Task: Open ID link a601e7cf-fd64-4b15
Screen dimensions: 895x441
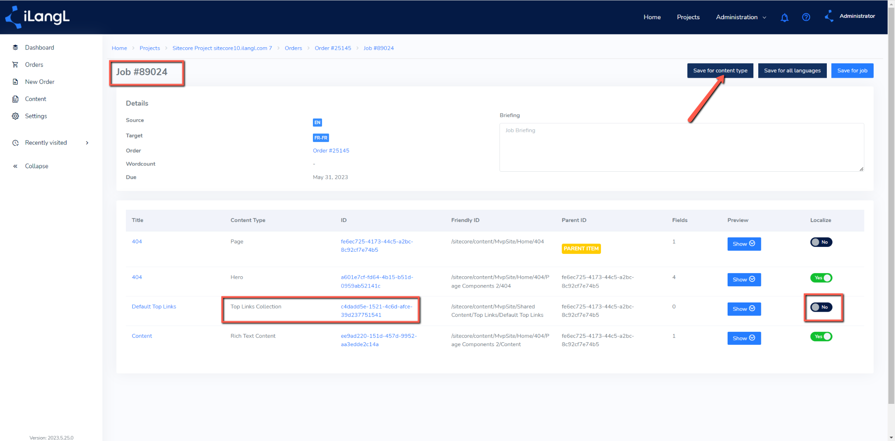Action: (x=377, y=281)
